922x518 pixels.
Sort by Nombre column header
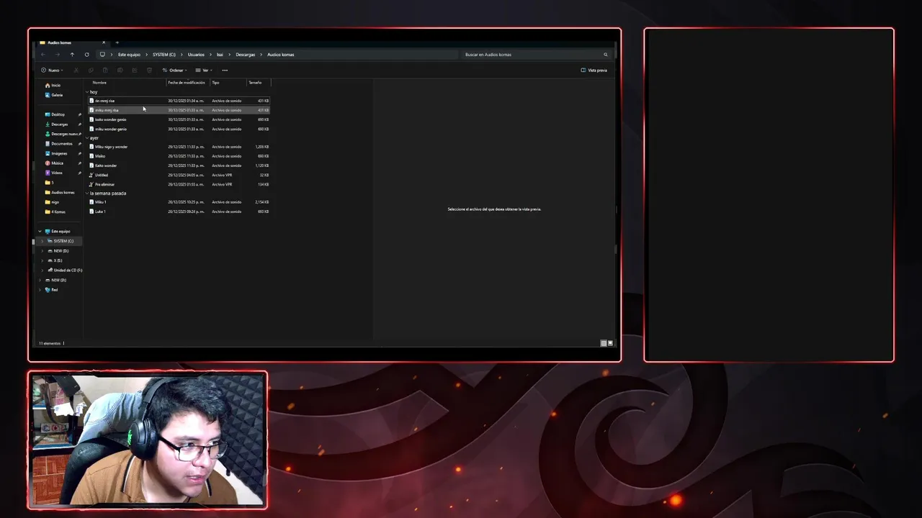(x=99, y=83)
